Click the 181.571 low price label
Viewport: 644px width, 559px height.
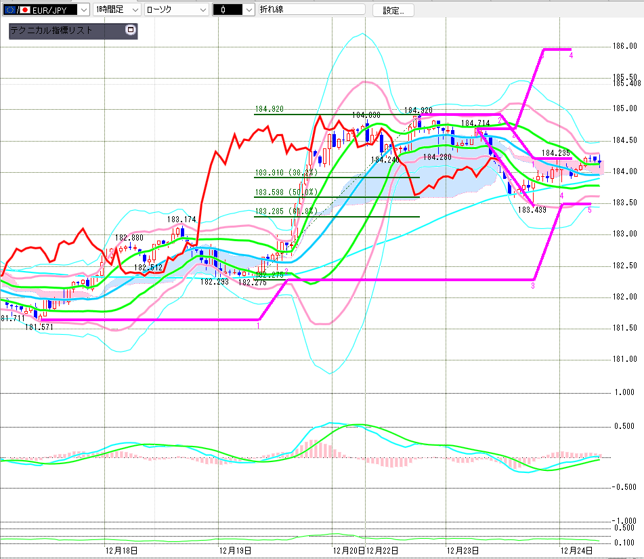(39, 327)
